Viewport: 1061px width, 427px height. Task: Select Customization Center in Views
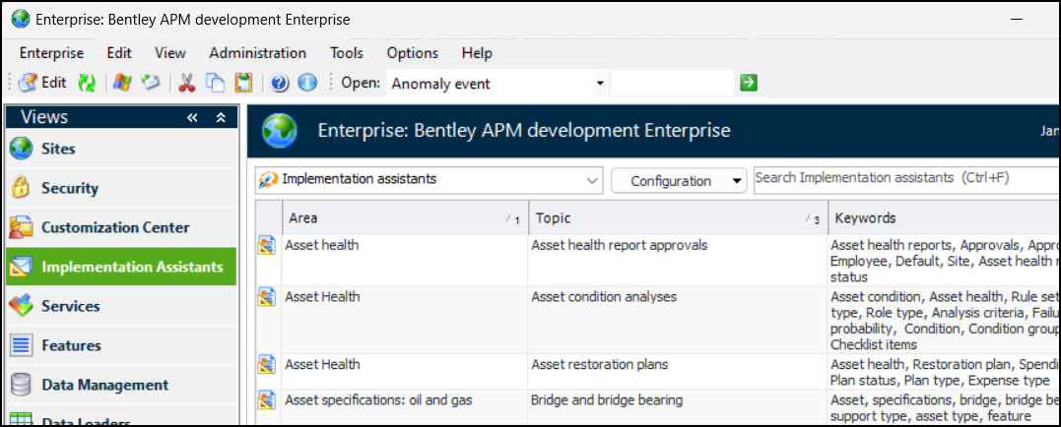pyautogui.click(x=114, y=227)
